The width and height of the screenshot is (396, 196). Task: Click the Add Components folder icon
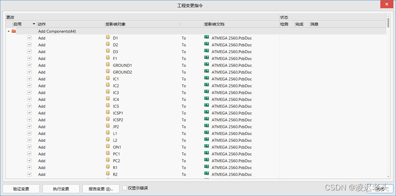14,31
